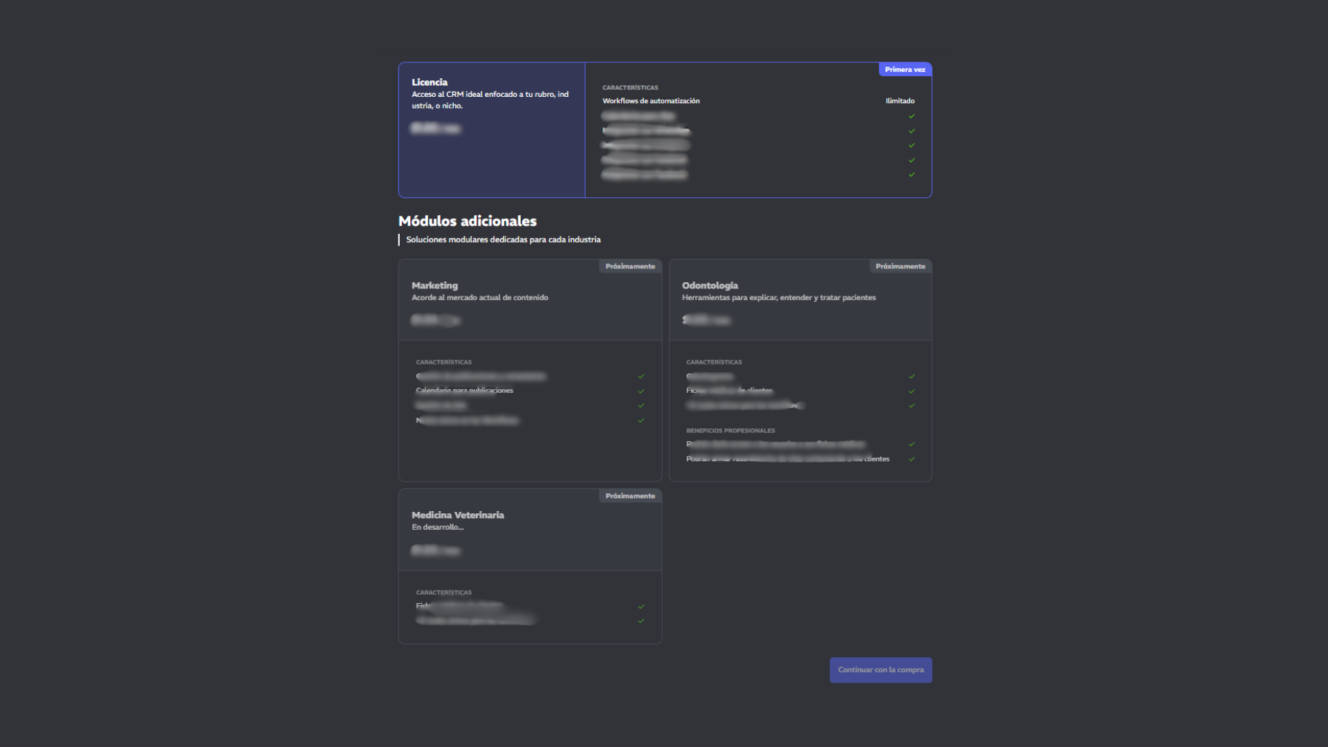Click Próximamente badge on Medicina Veterinaria card
1328x747 pixels.
tap(629, 496)
